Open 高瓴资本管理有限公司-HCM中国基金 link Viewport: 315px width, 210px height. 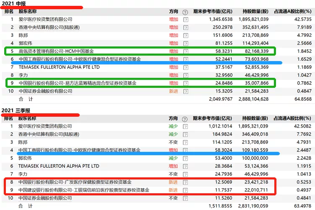(56, 51)
